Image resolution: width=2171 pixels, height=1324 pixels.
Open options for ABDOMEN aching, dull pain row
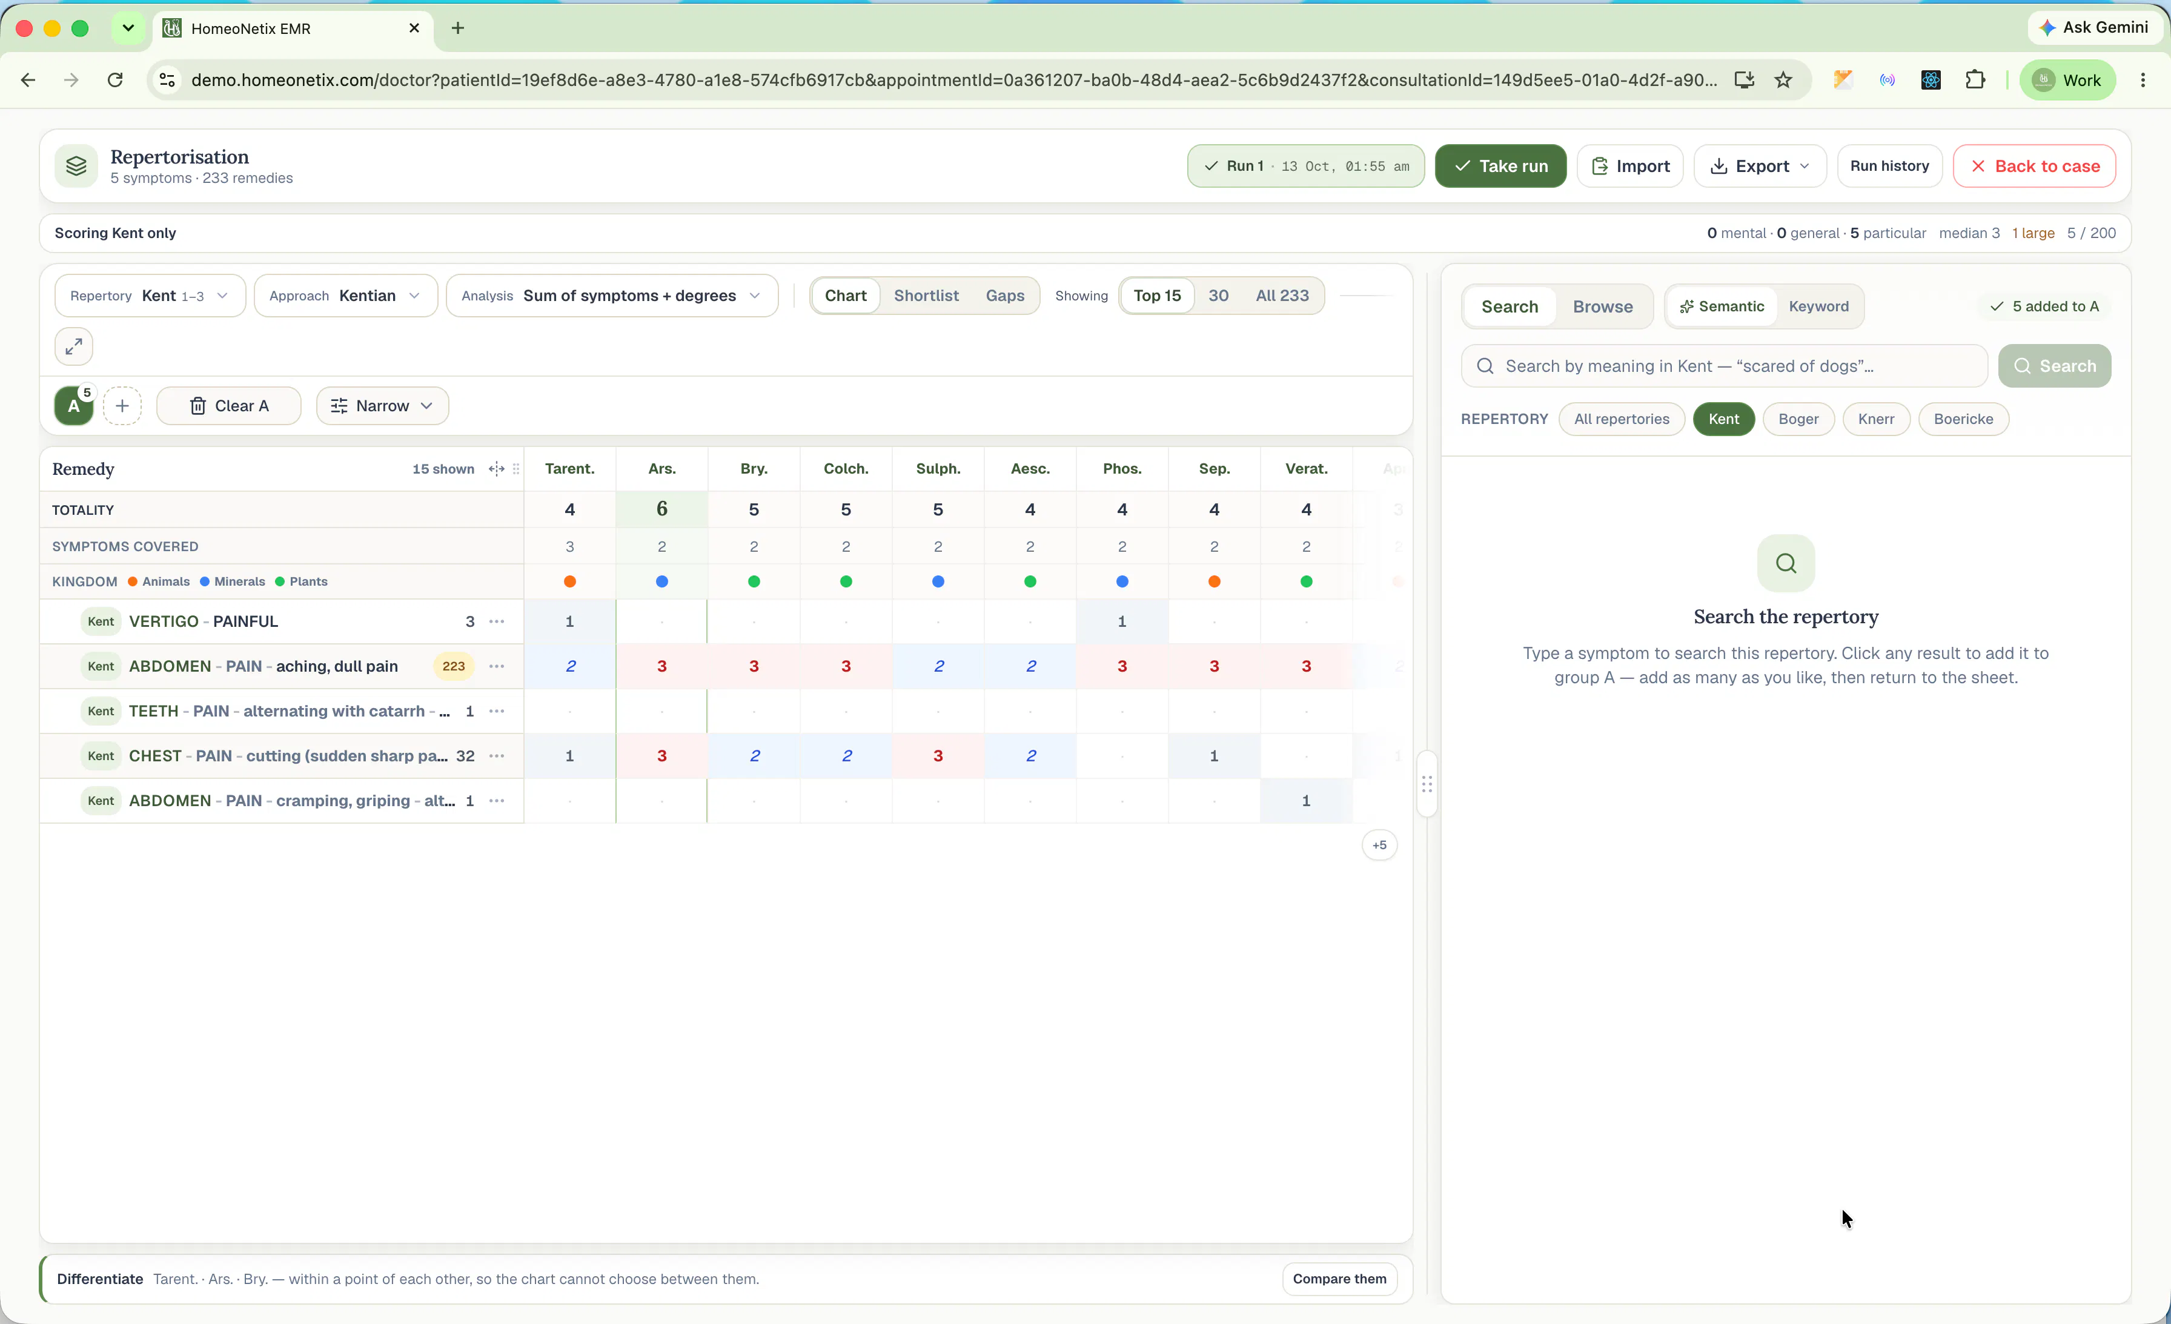pos(497,666)
